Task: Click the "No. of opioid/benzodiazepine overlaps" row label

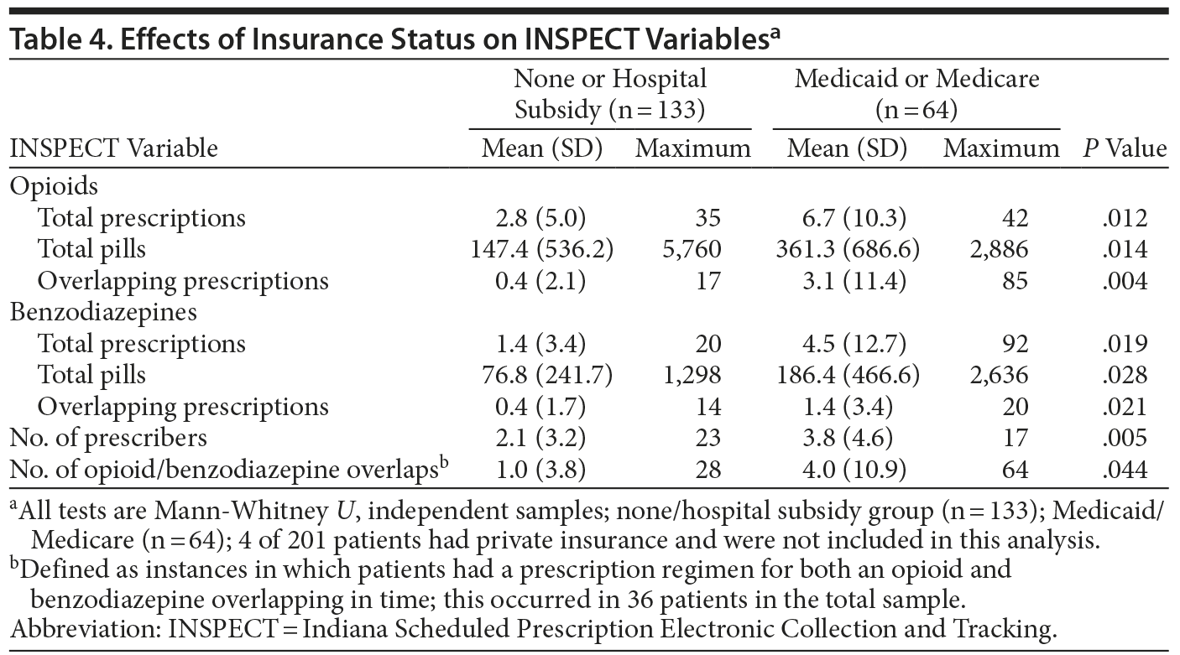Action: point(225,470)
